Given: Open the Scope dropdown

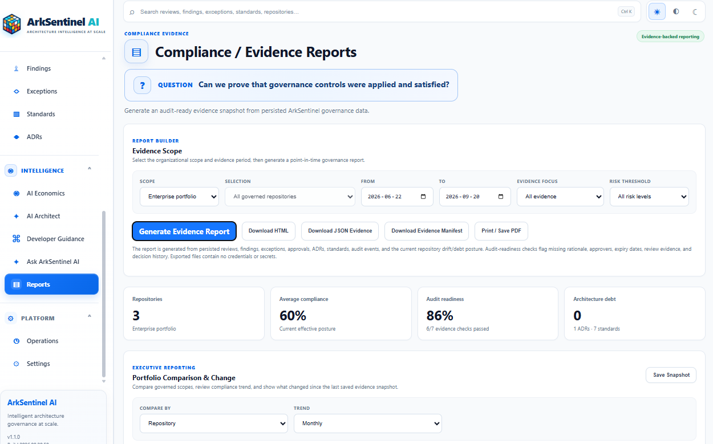Looking at the screenshot, I should pos(179,197).
